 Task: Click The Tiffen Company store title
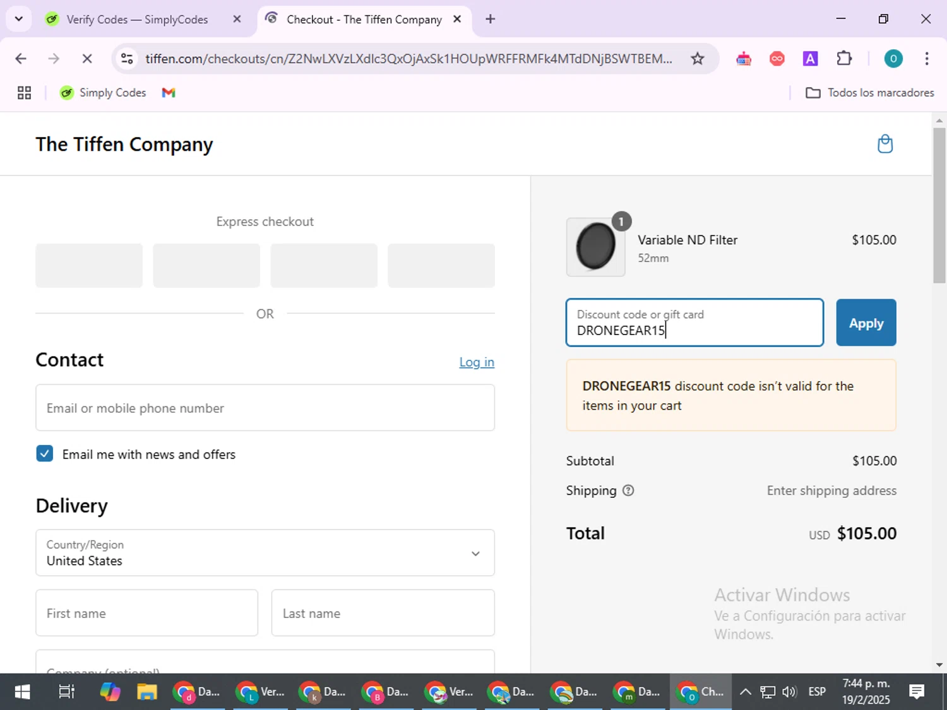(124, 145)
